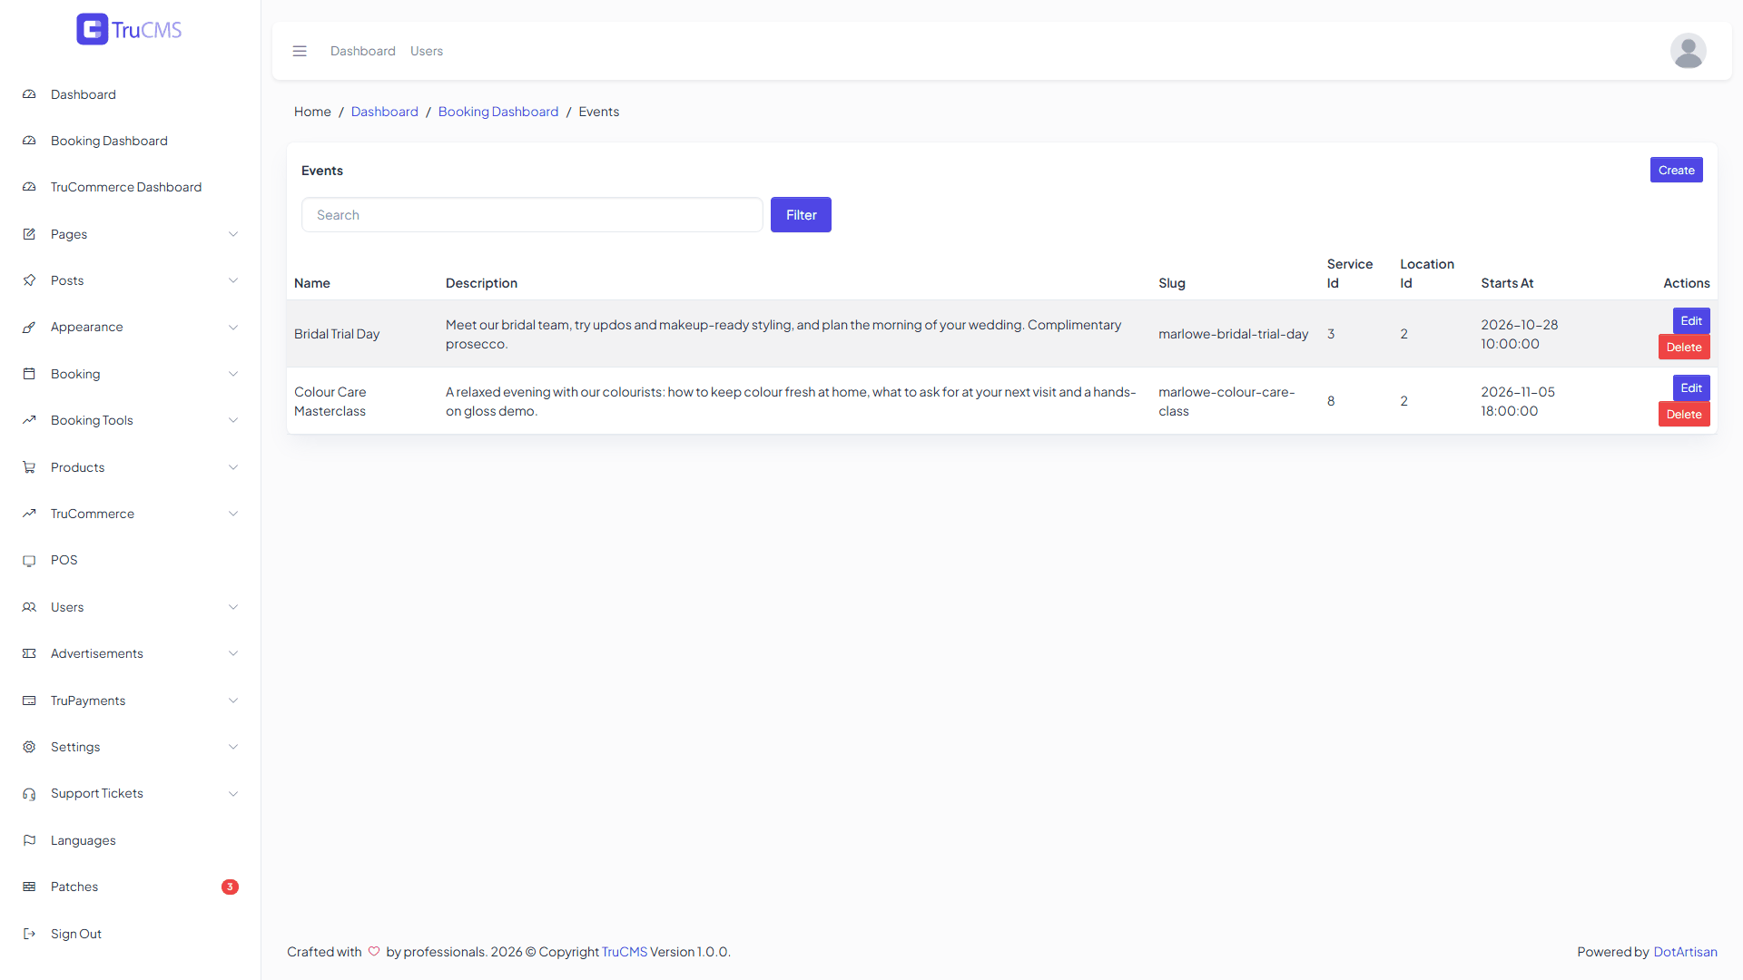
Task: Expand the TruCommerce menu chevron
Action: point(233,514)
